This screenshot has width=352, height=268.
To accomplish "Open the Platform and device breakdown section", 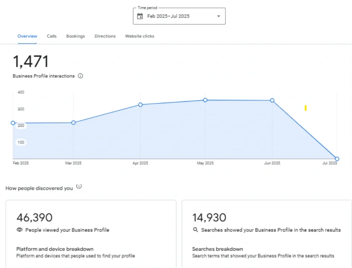I will pyautogui.click(x=55, y=249).
